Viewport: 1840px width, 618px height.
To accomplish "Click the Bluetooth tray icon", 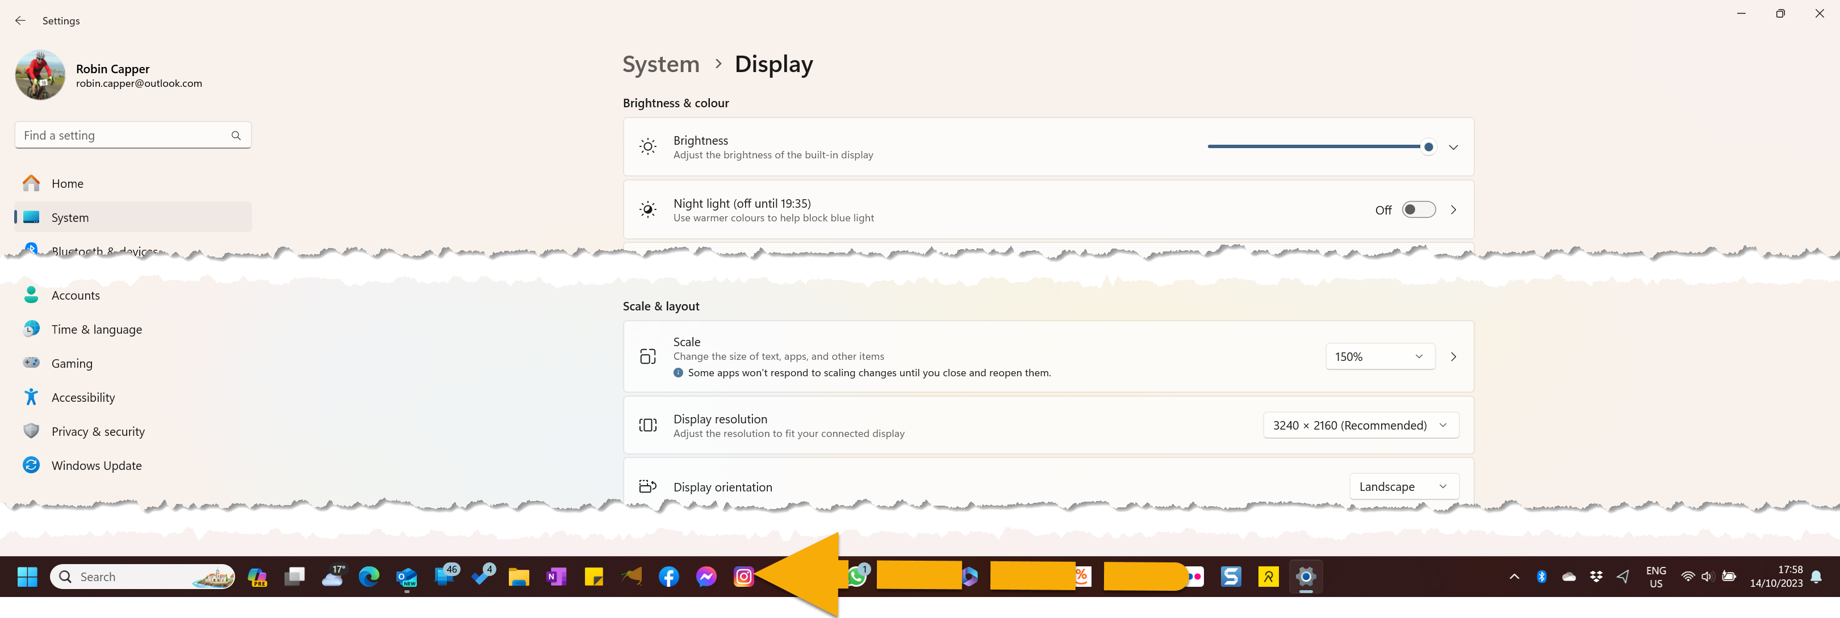I will pos(1541,577).
